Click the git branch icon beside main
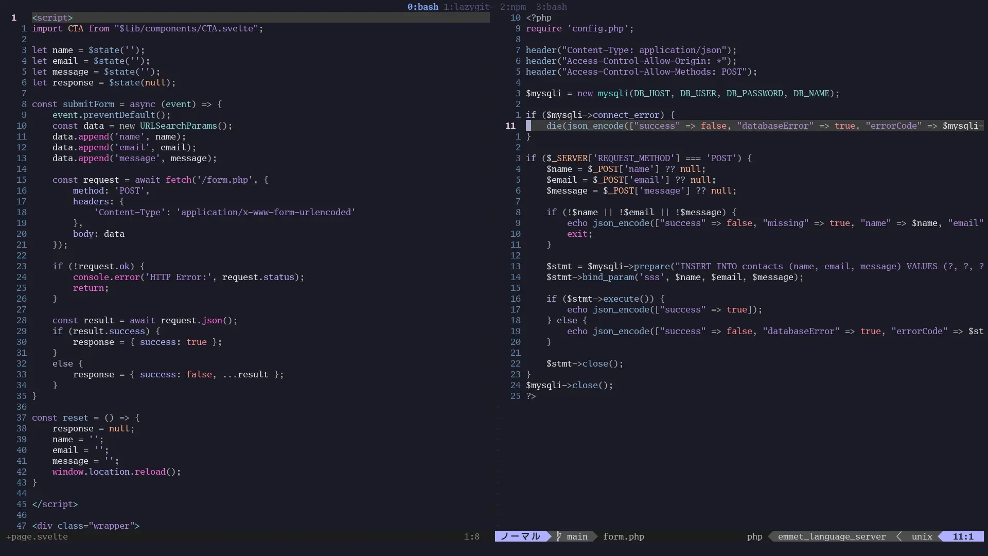The height and width of the screenshot is (556, 988). [559, 536]
